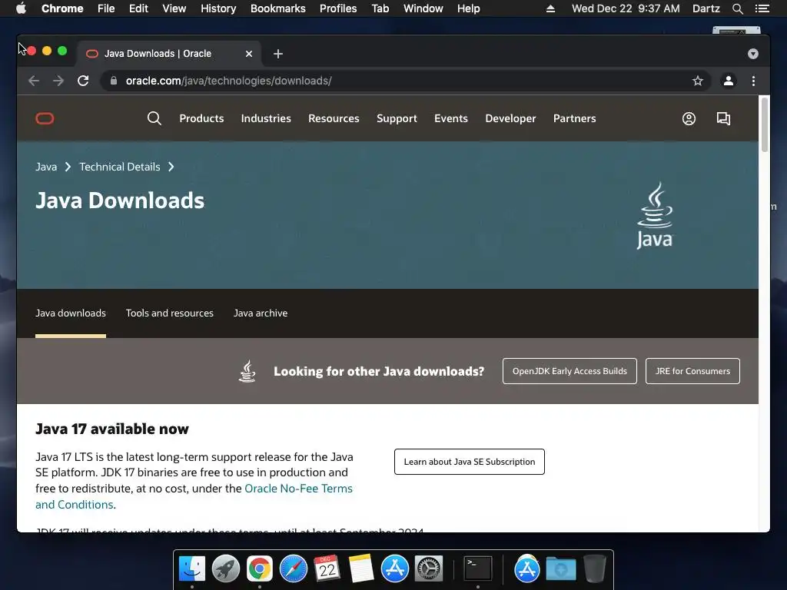
Task: Open Notes from the Dock
Action: [x=361, y=569]
